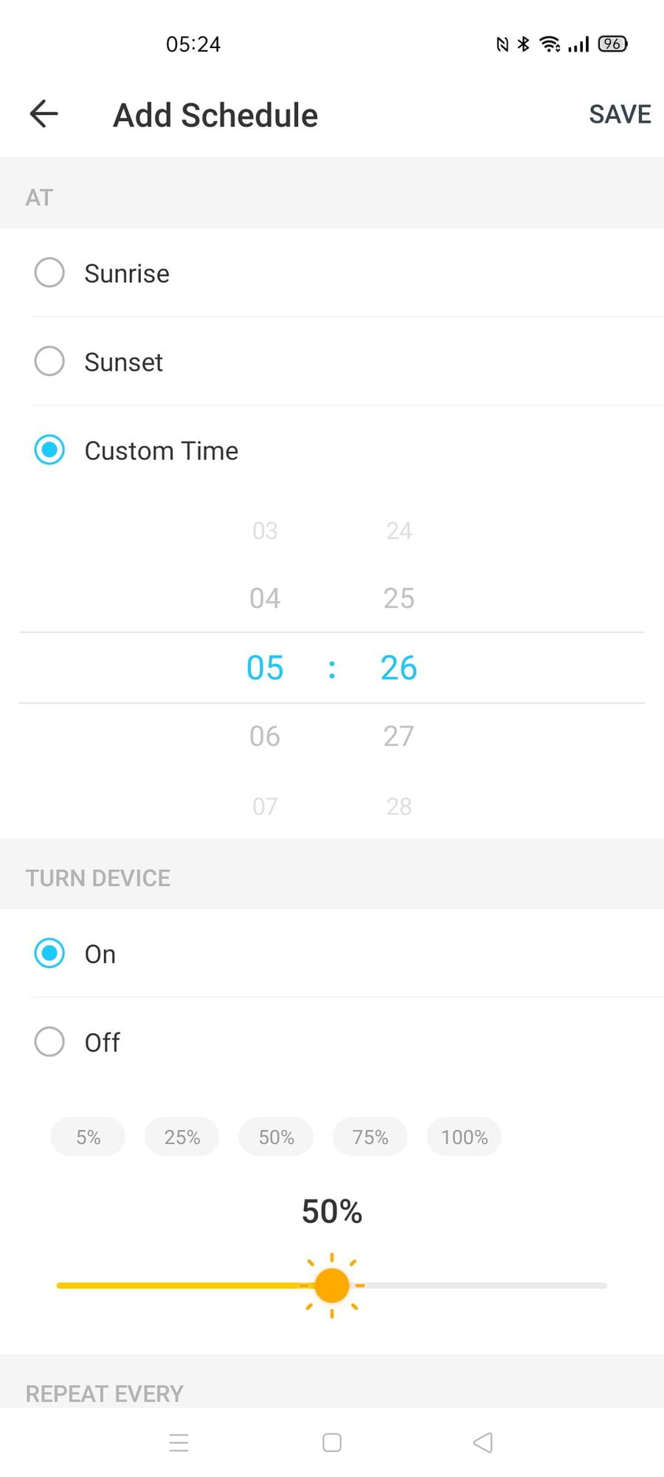Tap the Bluetooth status icon
Viewport: 664px width, 1477px height.
[x=524, y=44]
